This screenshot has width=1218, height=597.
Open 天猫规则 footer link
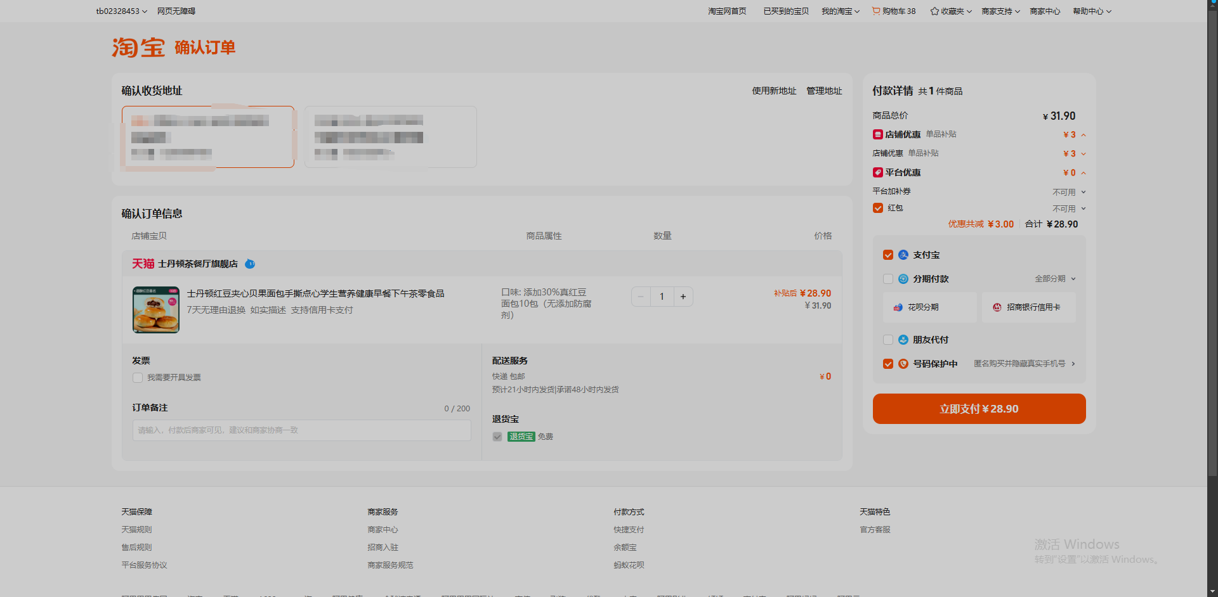pyautogui.click(x=136, y=530)
